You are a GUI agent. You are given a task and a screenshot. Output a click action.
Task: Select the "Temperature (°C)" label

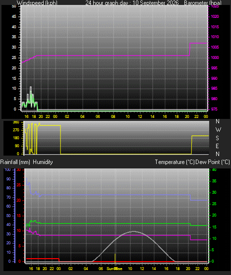point(174,162)
